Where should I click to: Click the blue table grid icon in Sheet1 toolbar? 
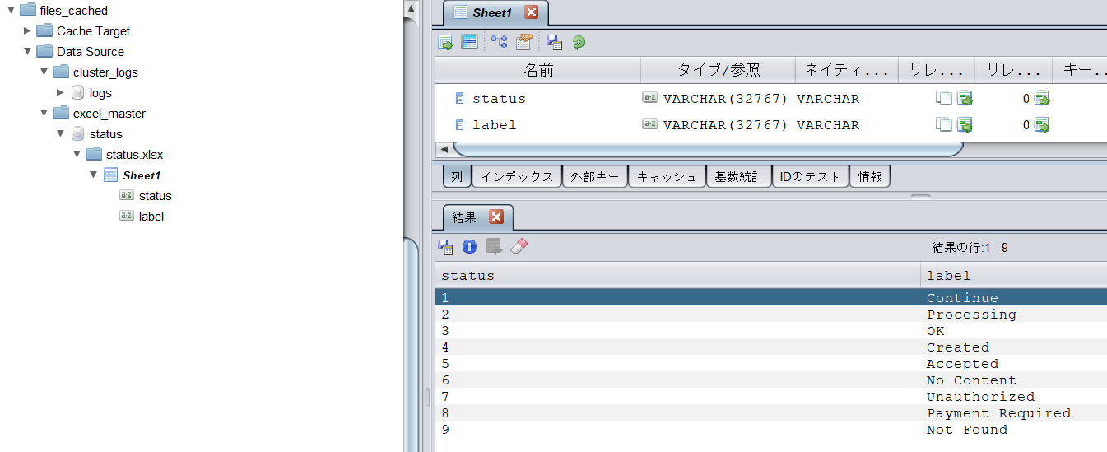pos(469,42)
